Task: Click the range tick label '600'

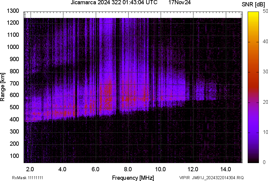Action: tap(14, 95)
